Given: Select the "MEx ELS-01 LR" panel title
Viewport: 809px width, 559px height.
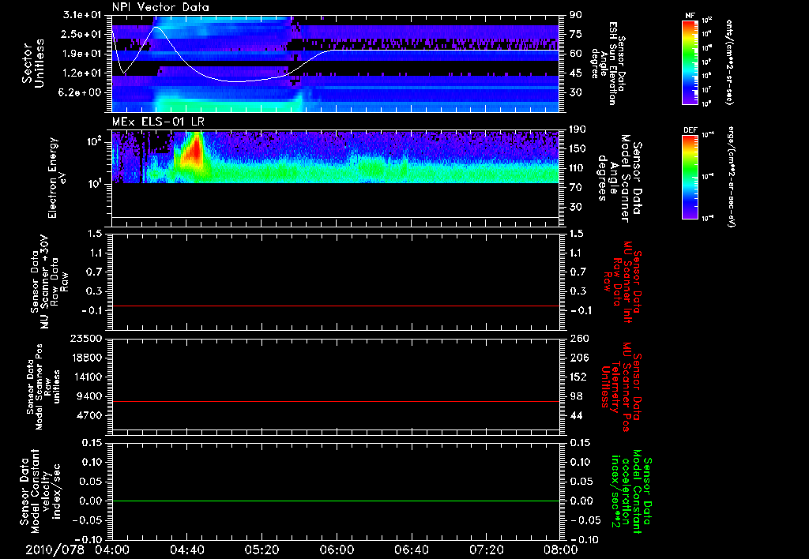Looking at the screenshot, I should click(158, 122).
